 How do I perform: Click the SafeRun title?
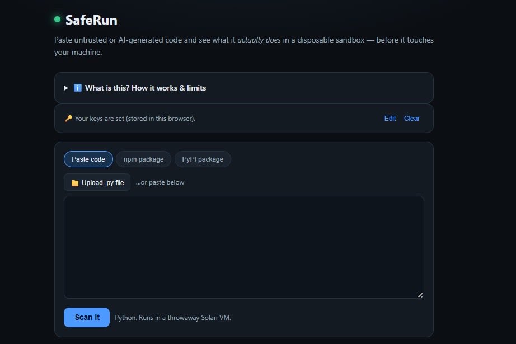pos(91,20)
